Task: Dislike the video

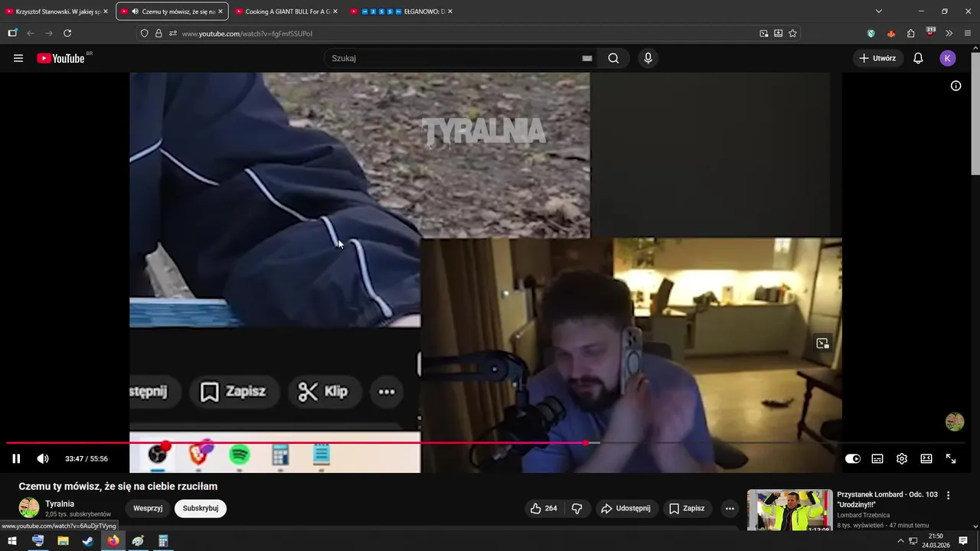Action: click(x=577, y=508)
